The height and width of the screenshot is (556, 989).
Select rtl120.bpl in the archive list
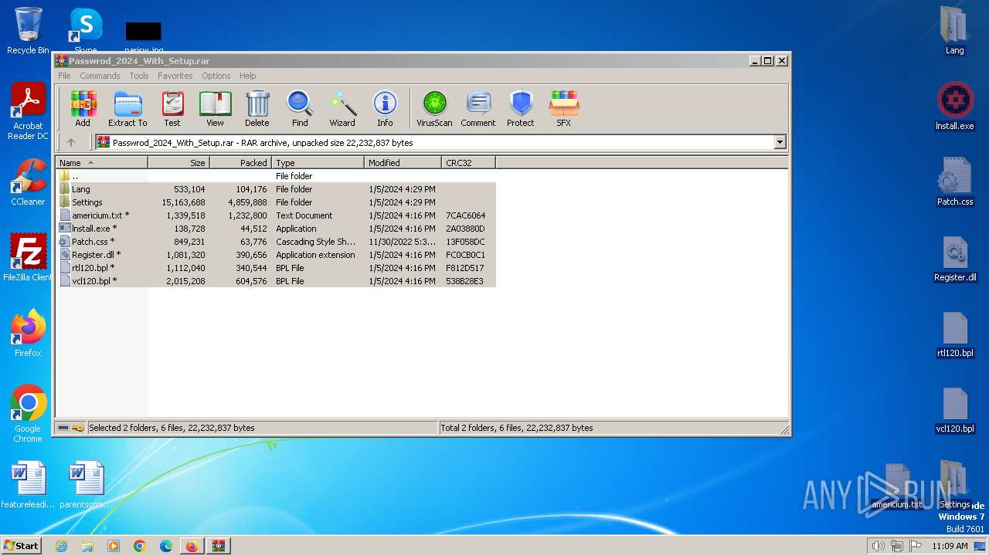point(277,268)
